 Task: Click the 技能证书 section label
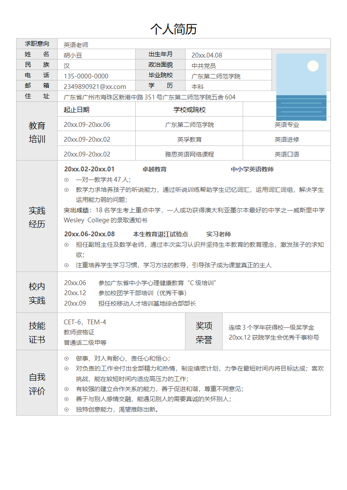coord(37,333)
